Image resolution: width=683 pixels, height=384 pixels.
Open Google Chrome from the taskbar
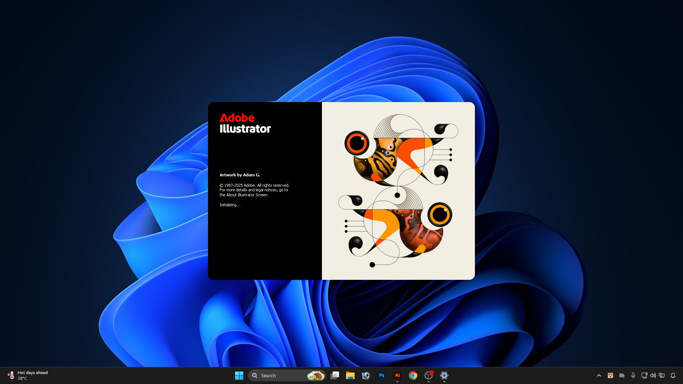point(413,375)
